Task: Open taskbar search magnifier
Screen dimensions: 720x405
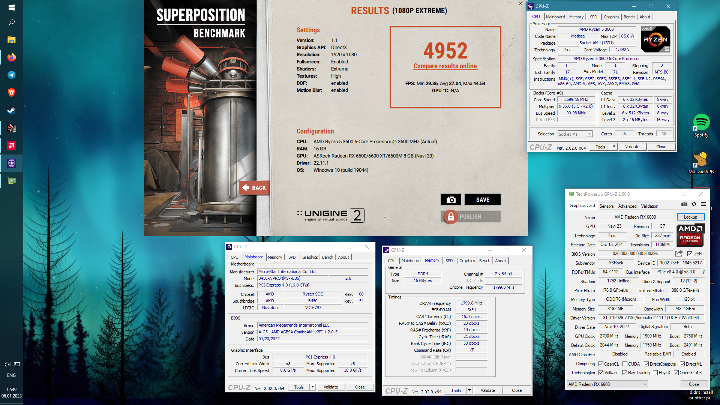Action: pyautogui.click(x=11, y=22)
